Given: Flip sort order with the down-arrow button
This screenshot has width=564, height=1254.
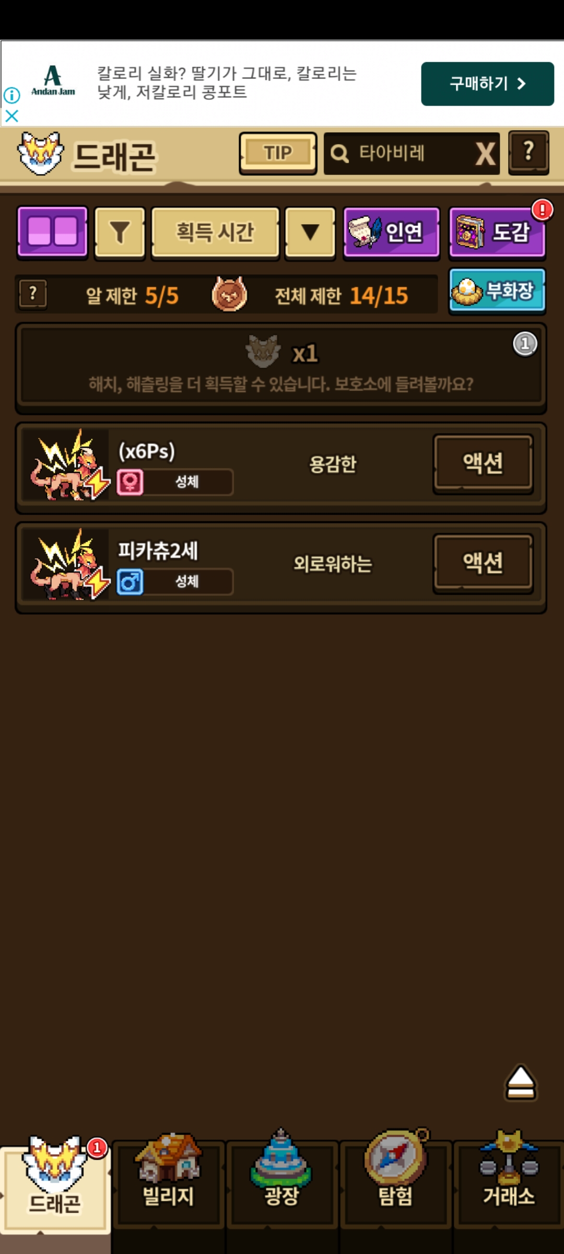Looking at the screenshot, I should pos(310,233).
